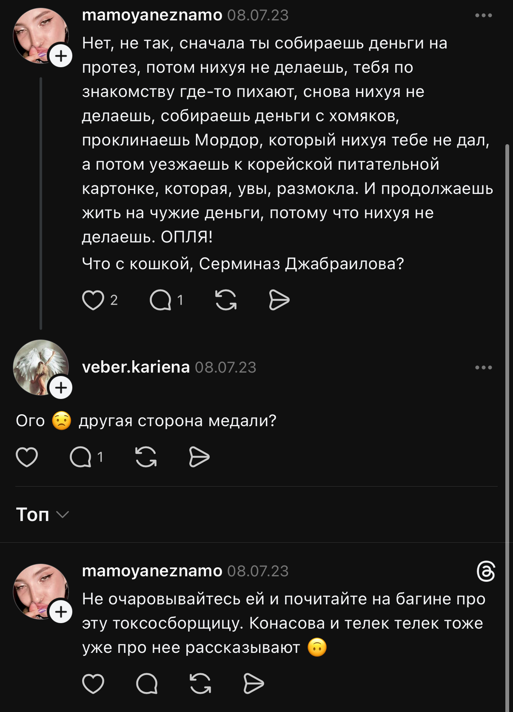Click the Threads logo icon on bottom reply
Screen dimensions: 513x712
[x=486, y=571]
